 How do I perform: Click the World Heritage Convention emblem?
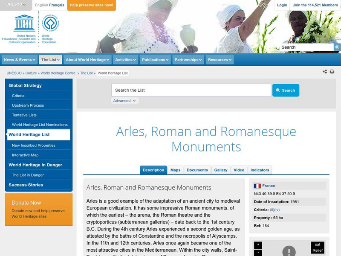[50, 23]
